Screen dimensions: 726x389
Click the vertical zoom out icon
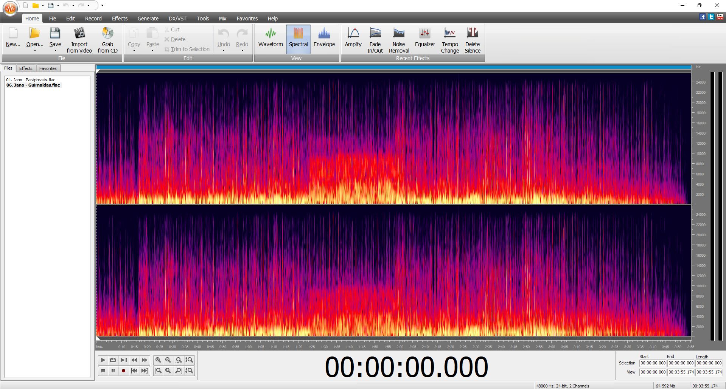tap(189, 370)
